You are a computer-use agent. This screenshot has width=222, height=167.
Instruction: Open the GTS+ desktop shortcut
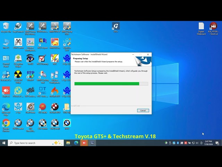[116, 27]
